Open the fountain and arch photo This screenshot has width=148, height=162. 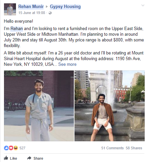coord(109,106)
